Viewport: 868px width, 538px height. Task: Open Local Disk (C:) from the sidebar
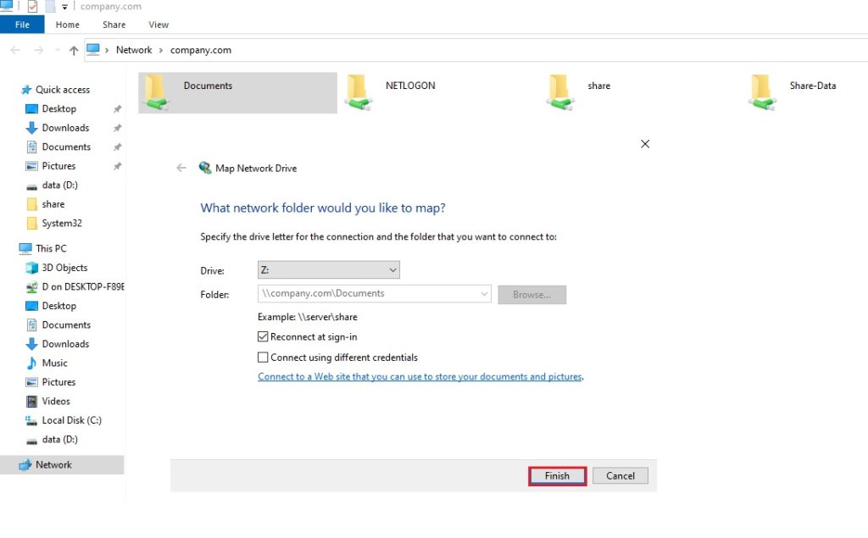point(71,420)
